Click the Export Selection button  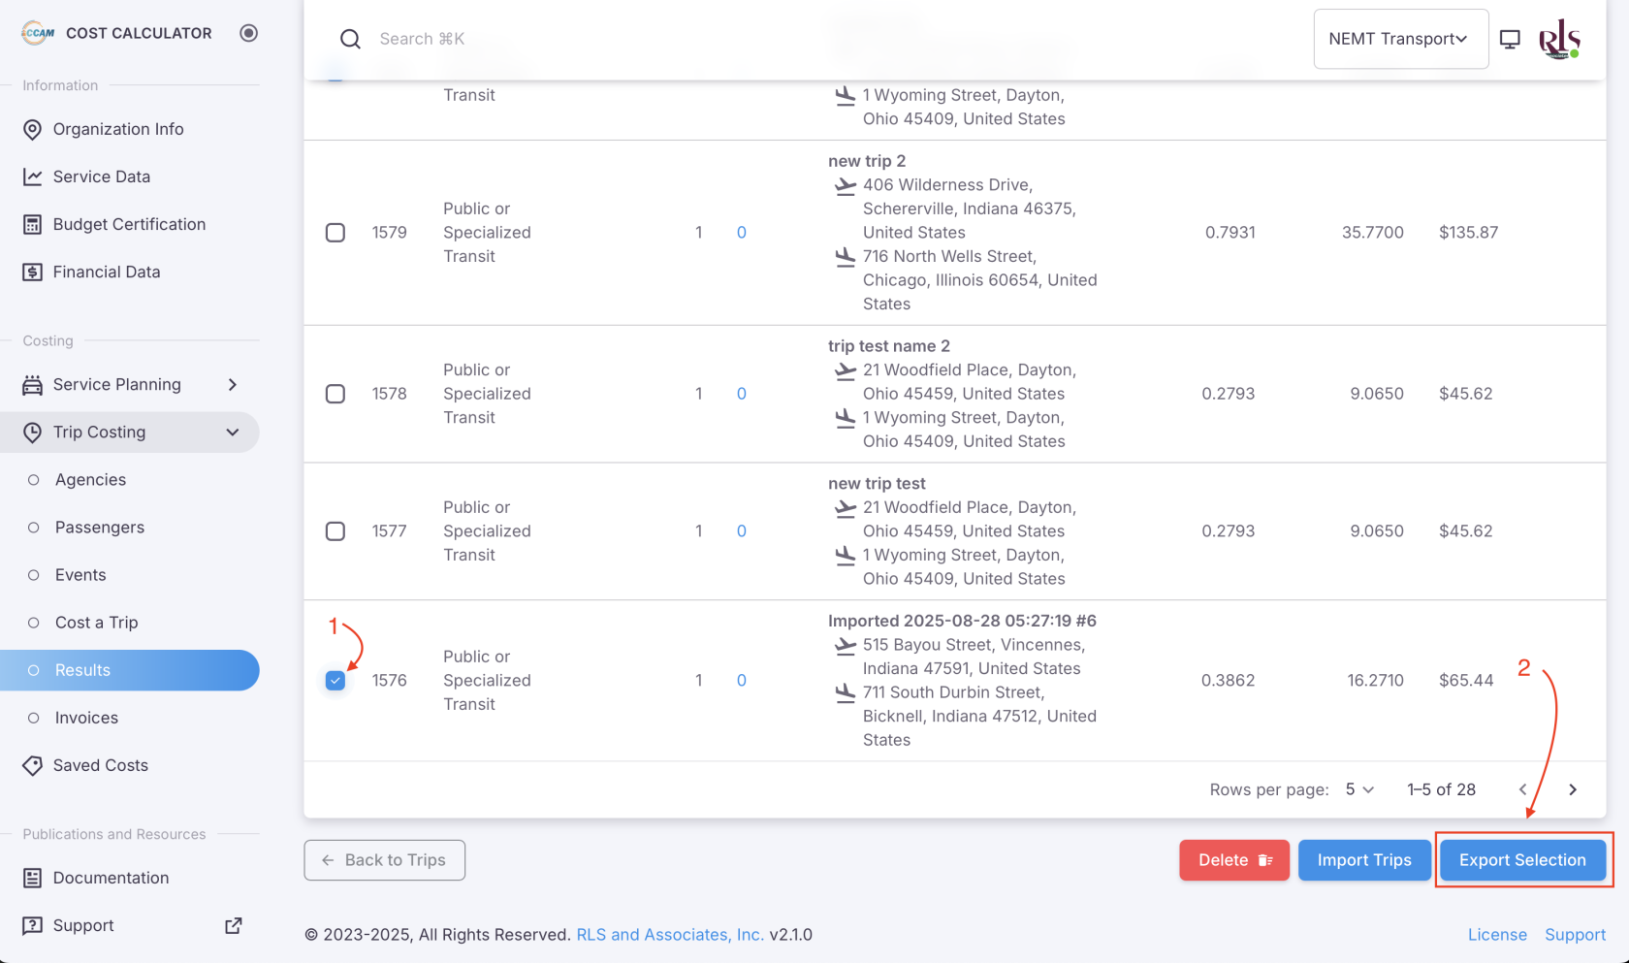[x=1522, y=860]
